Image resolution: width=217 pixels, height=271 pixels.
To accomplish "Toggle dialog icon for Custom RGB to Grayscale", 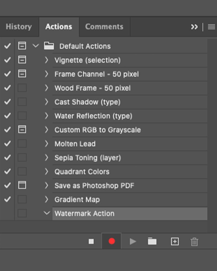I will (x=22, y=130).
